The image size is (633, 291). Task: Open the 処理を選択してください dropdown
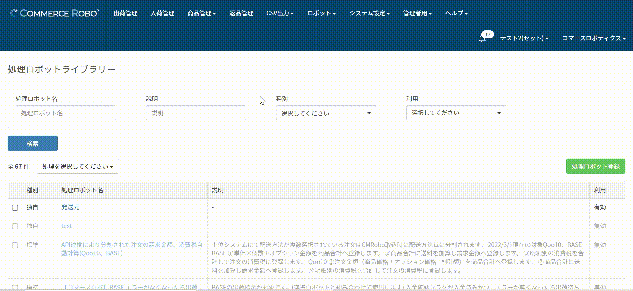[78, 166]
